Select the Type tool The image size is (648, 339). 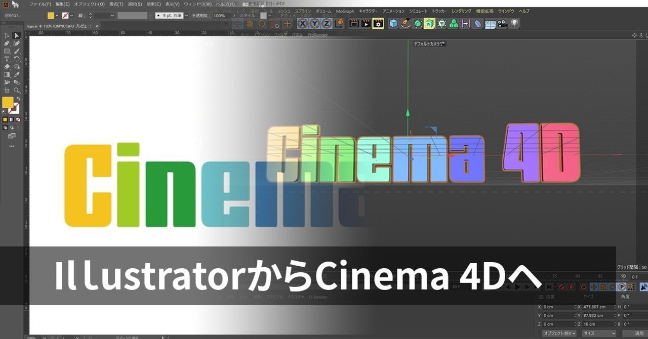[7, 59]
